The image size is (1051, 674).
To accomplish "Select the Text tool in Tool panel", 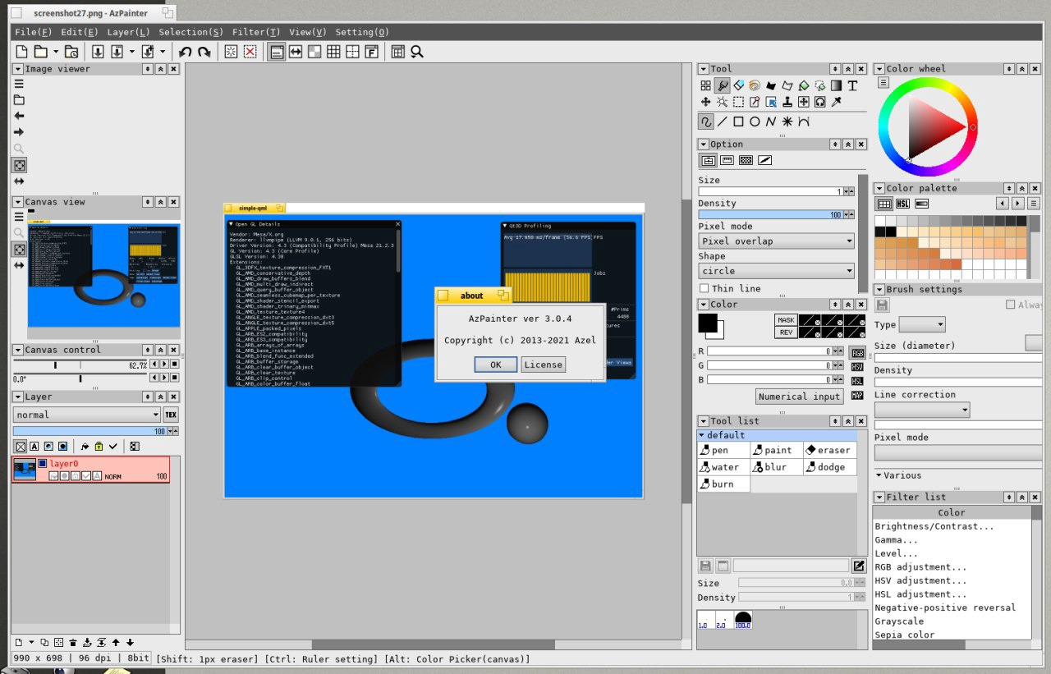I will [852, 85].
